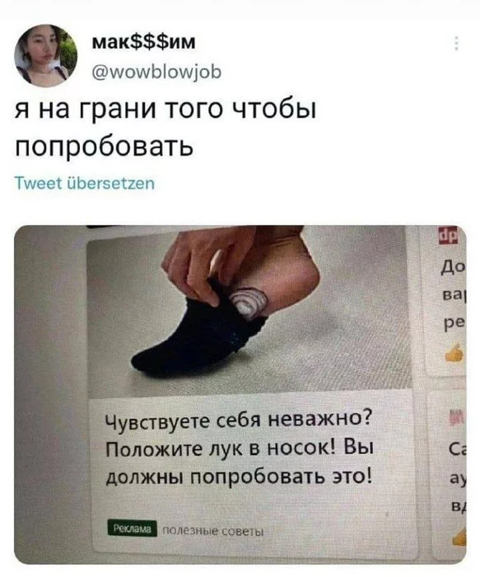The width and height of the screenshot is (480, 577).
Task: Click the lower thumbs-up icon at photo edge
Action: point(459,537)
